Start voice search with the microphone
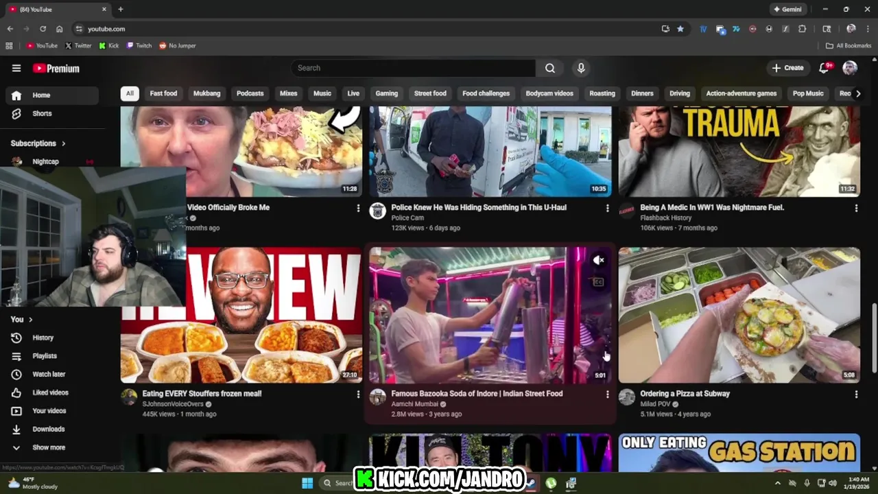878x494 pixels. point(581,68)
